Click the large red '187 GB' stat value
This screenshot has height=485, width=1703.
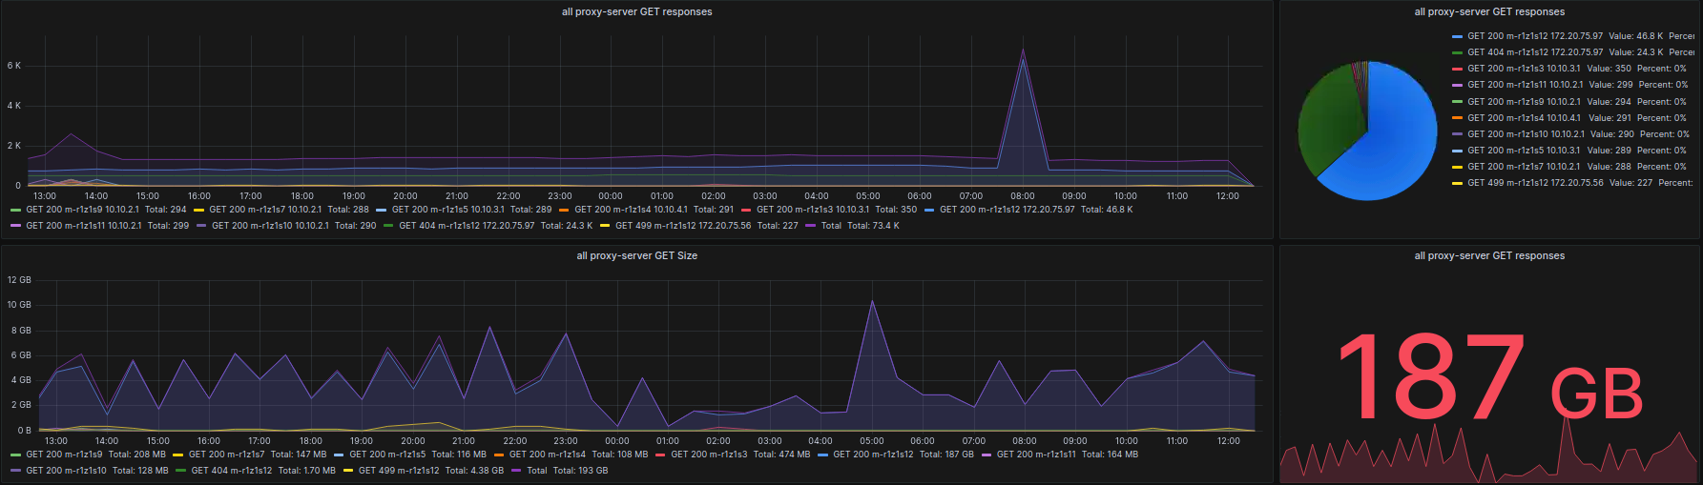[1488, 378]
